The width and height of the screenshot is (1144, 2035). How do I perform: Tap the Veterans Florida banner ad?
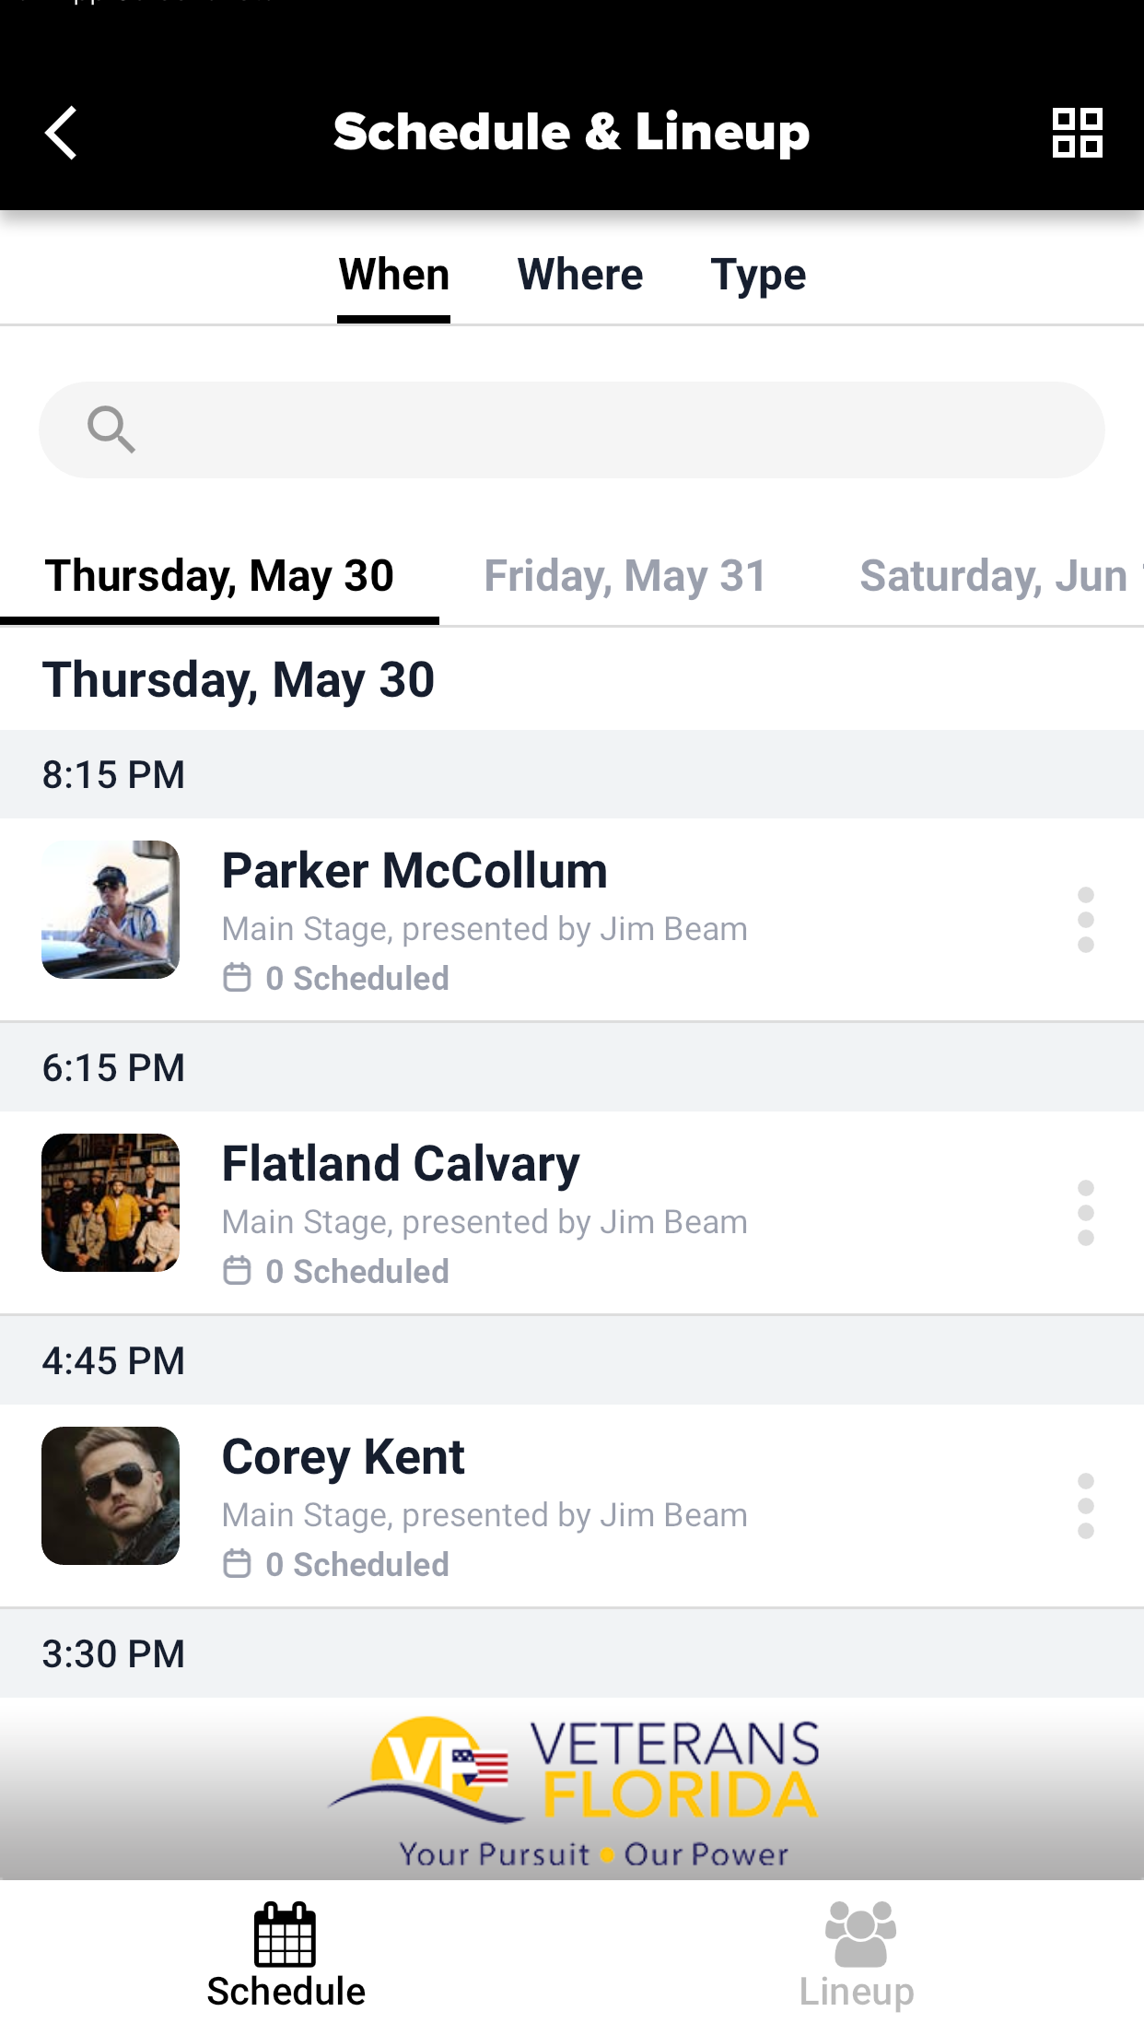tap(572, 1789)
